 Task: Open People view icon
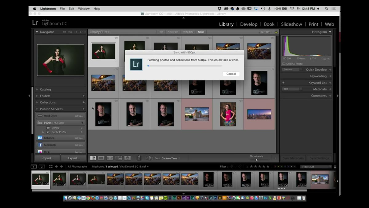click(x=127, y=158)
